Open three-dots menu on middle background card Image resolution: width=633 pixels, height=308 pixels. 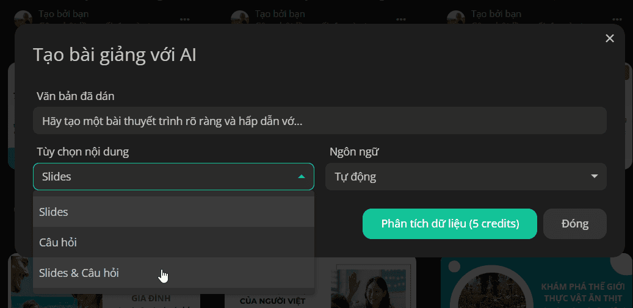point(401,19)
